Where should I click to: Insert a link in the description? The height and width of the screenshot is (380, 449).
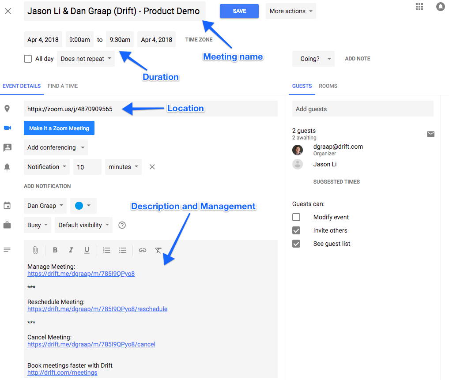coord(142,250)
